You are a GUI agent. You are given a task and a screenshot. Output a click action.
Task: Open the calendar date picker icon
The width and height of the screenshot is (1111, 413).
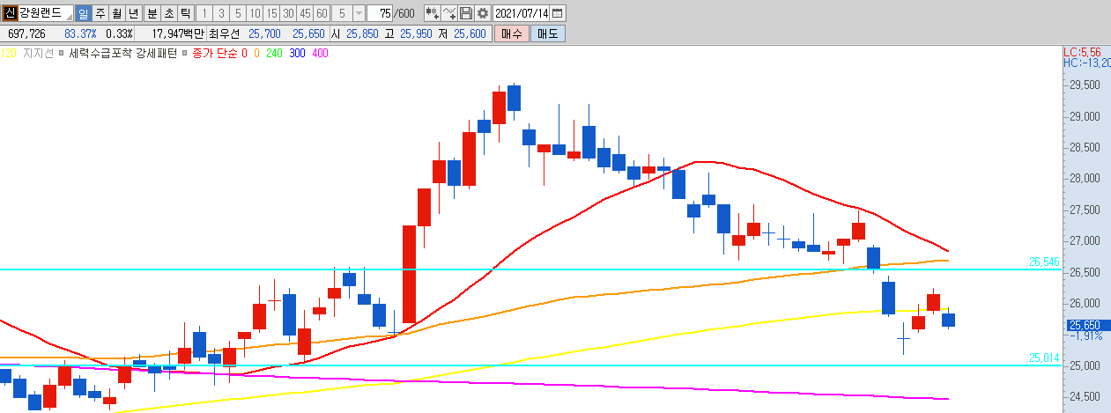coord(558,13)
